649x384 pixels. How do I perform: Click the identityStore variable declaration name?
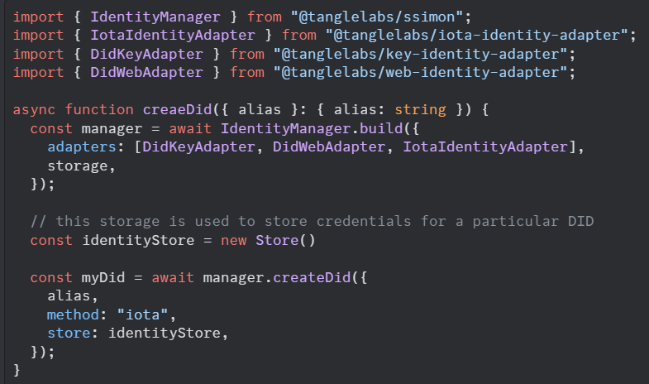pyautogui.click(x=138, y=240)
